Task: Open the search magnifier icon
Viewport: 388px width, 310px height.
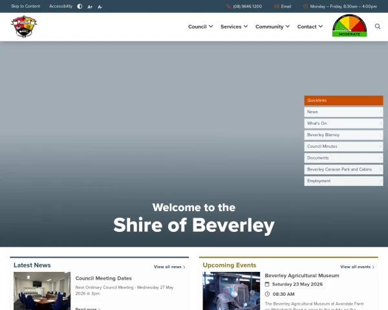Action: pos(378,26)
